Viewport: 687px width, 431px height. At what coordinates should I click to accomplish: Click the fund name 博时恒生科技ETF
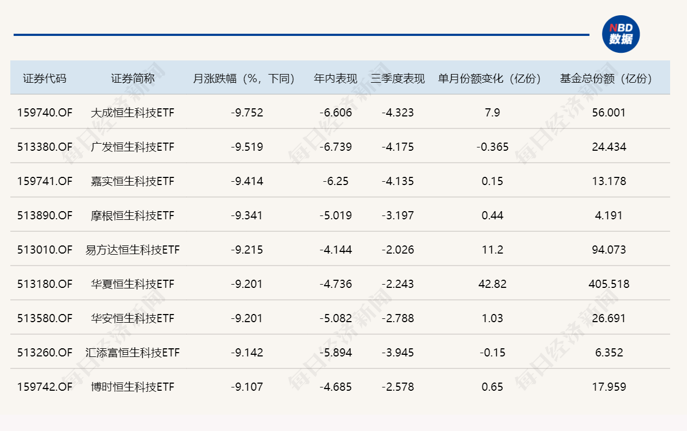click(133, 387)
